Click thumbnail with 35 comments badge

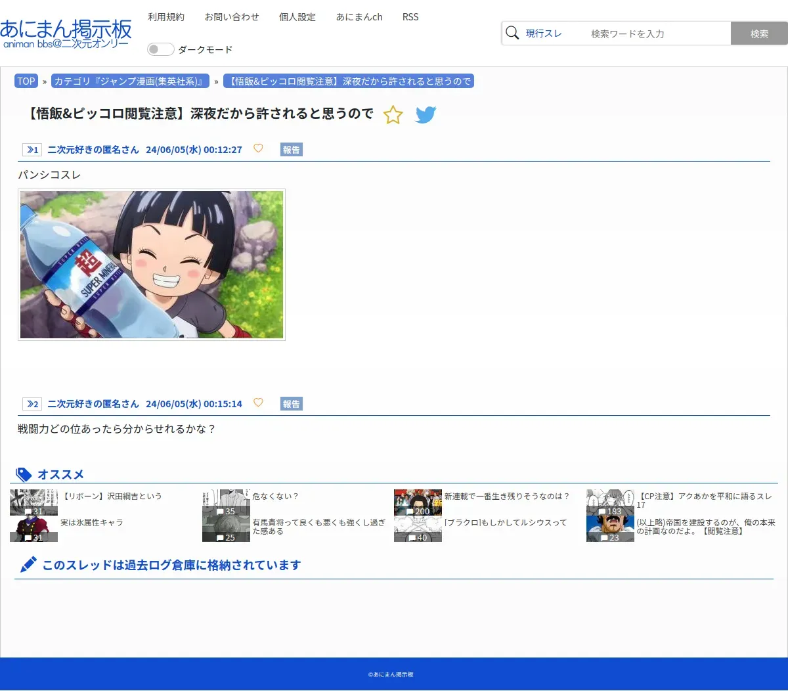click(x=226, y=502)
